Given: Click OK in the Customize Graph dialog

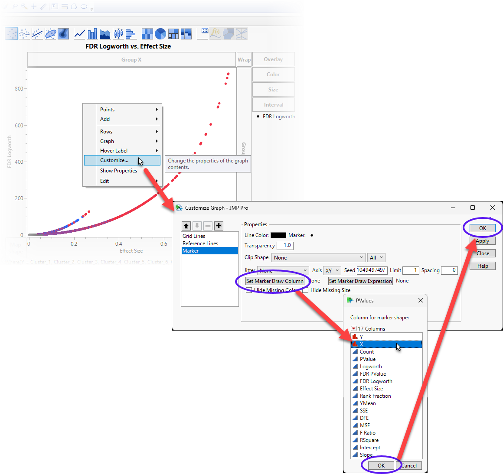Looking at the screenshot, I should tap(483, 228).
